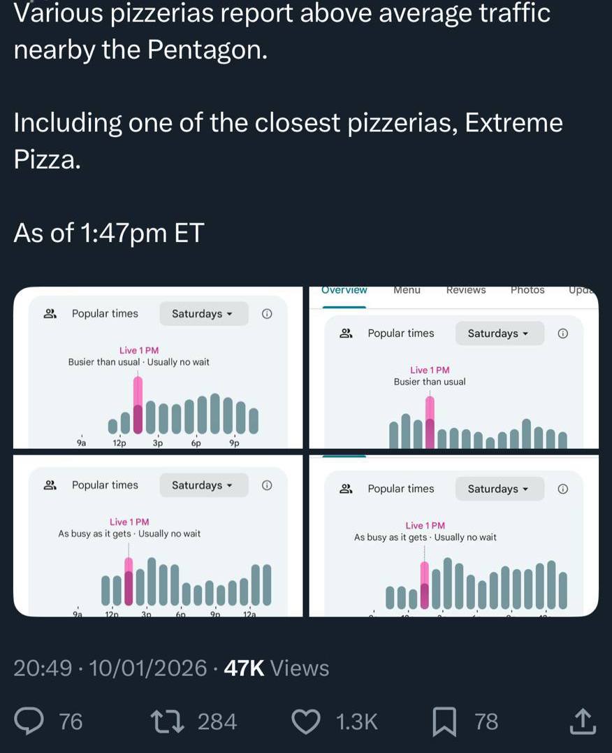Click info icon in bottom-left chart
Image resolution: width=612 pixels, height=753 pixels.
(266, 485)
